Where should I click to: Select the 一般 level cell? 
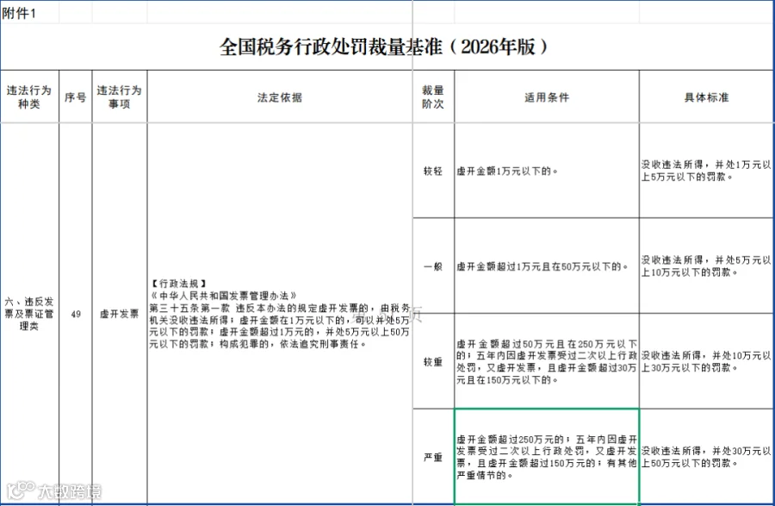pyautogui.click(x=433, y=266)
